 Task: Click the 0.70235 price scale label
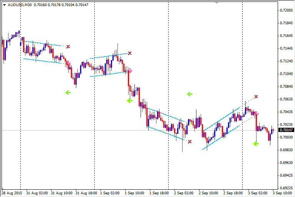[x=287, y=124]
